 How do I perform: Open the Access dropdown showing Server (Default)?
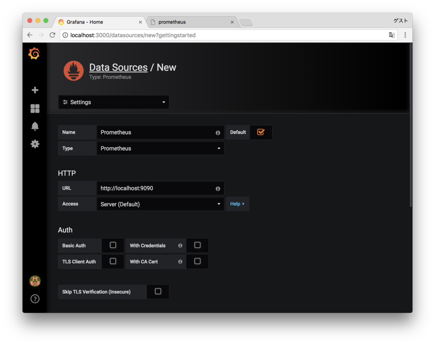point(160,204)
